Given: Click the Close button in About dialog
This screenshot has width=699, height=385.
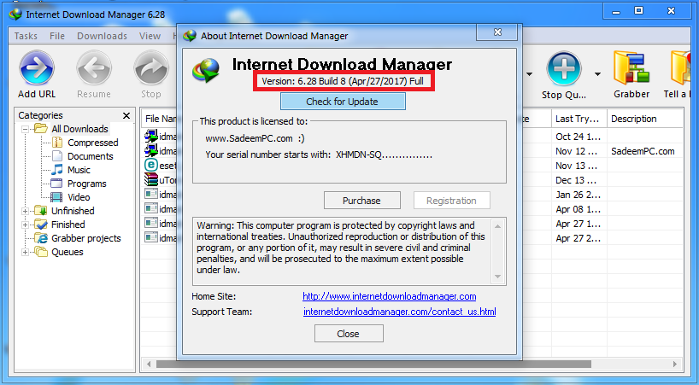Looking at the screenshot, I should click(349, 334).
